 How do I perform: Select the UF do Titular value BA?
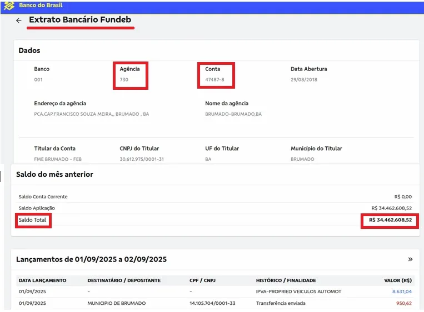(x=208, y=159)
